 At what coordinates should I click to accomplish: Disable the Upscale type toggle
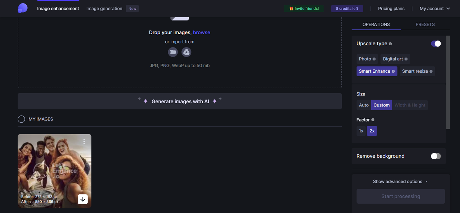436,44
